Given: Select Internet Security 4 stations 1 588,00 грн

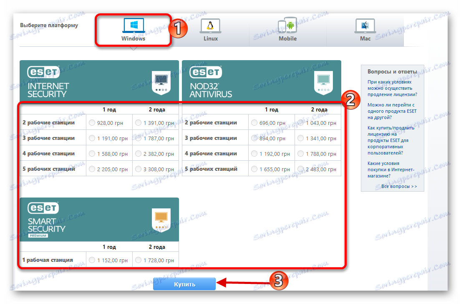Looking at the screenshot, I should [x=92, y=154].
